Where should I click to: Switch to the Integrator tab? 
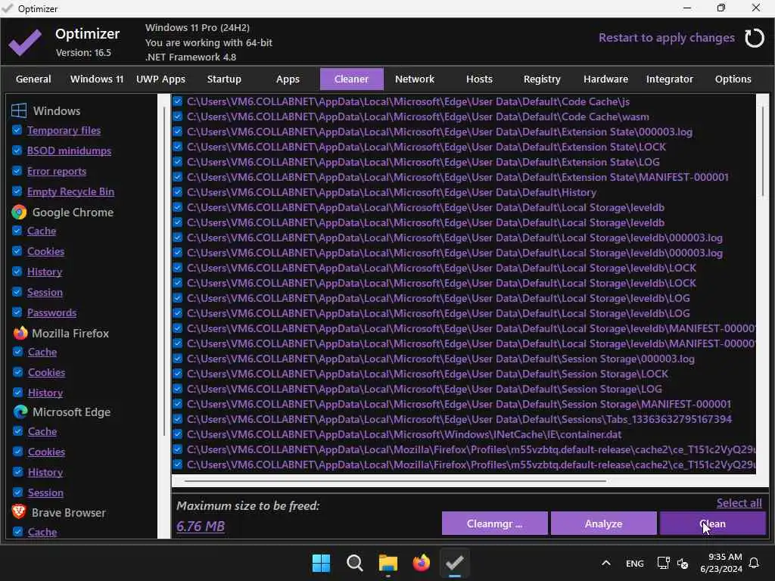[x=669, y=79]
